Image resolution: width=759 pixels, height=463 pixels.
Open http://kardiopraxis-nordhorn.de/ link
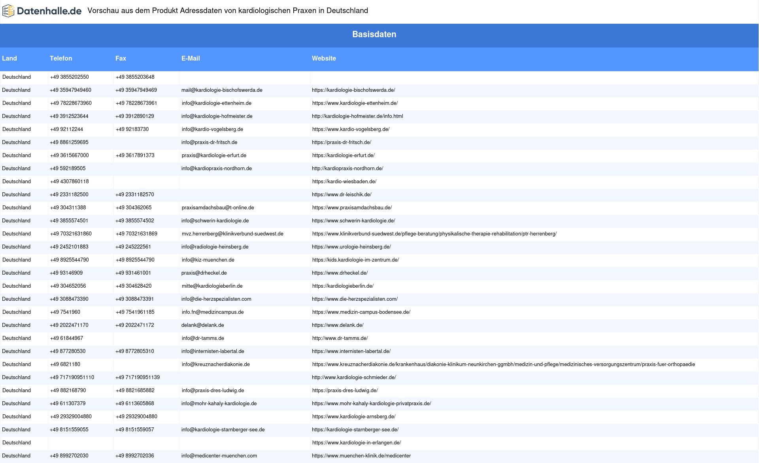click(x=347, y=169)
